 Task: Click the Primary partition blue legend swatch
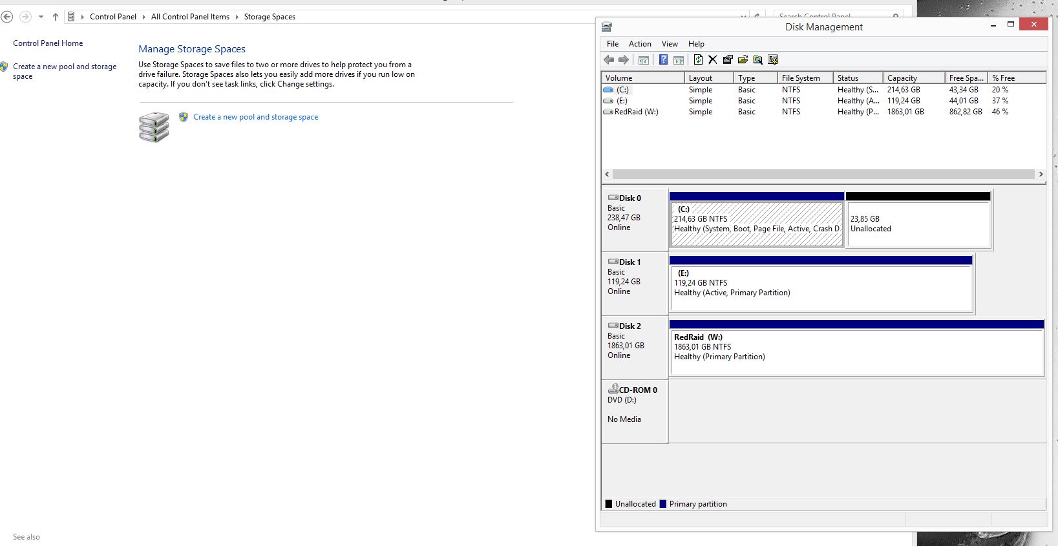coord(663,504)
